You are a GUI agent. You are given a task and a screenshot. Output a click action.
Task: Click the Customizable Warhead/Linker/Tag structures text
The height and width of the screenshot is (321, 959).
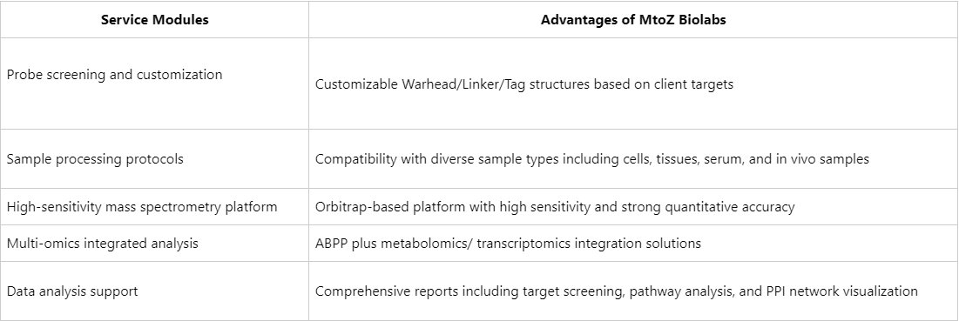pyautogui.click(x=524, y=84)
